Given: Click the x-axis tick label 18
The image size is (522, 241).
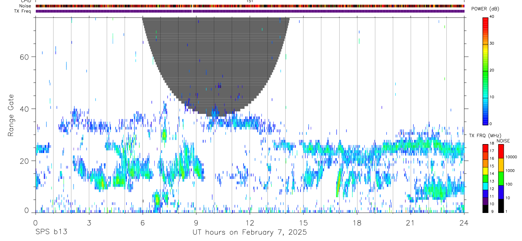Looking at the screenshot, I should (x=357, y=223).
